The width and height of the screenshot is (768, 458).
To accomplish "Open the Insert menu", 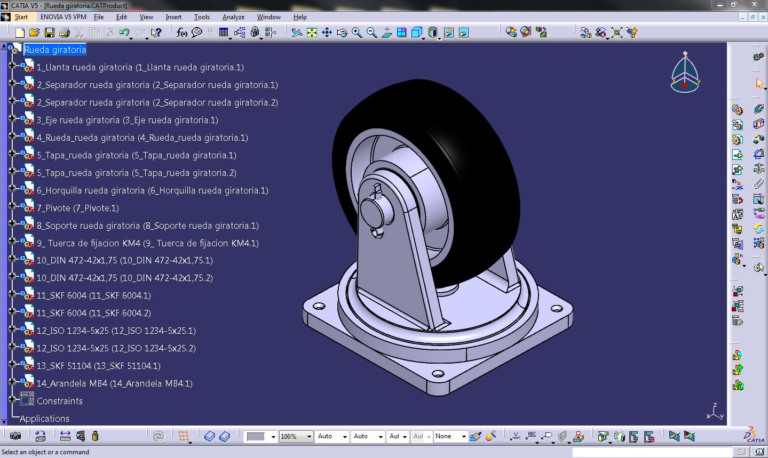I will (173, 17).
